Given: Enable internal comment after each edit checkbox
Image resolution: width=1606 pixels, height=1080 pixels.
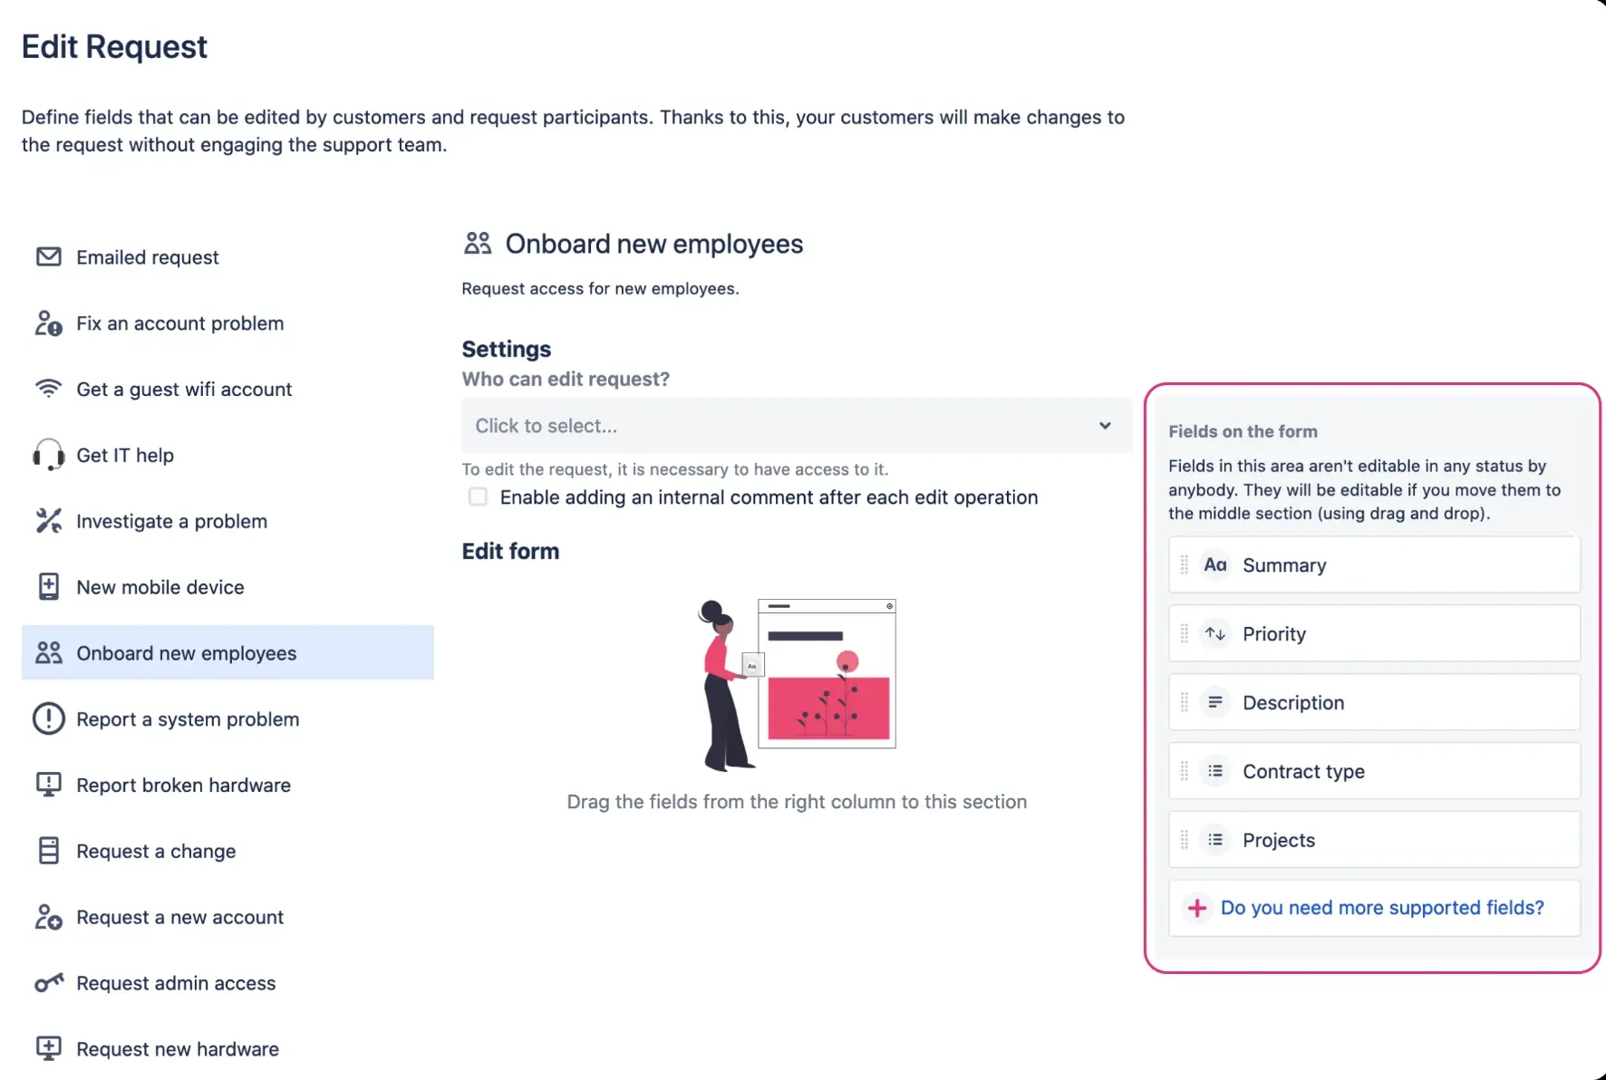Looking at the screenshot, I should pyautogui.click(x=478, y=497).
